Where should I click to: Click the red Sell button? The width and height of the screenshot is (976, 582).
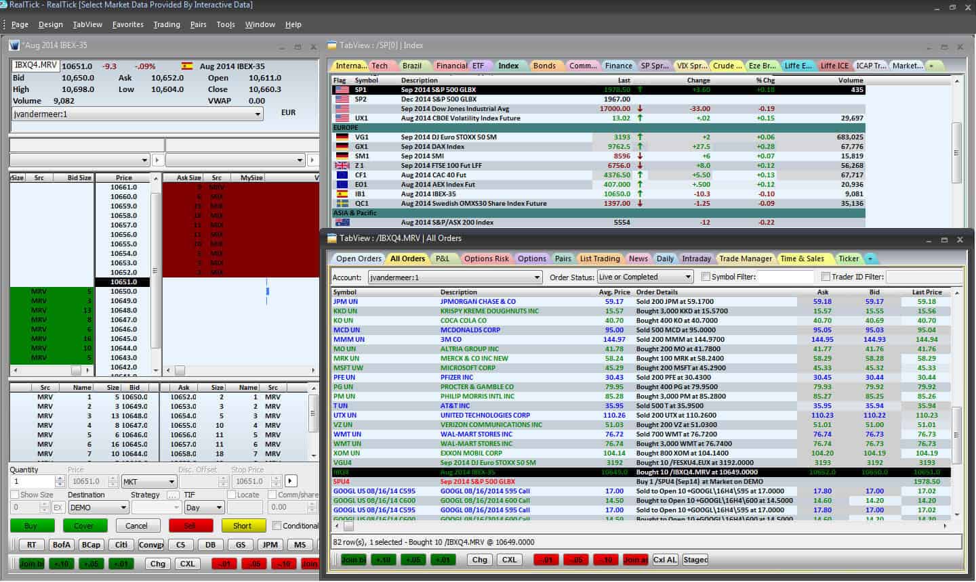click(x=190, y=525)
